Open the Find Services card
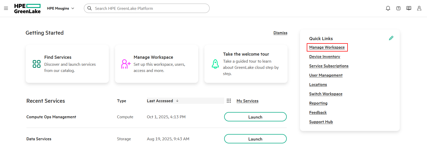This screenshot has height=147, width=427. (x=67, y=64)
